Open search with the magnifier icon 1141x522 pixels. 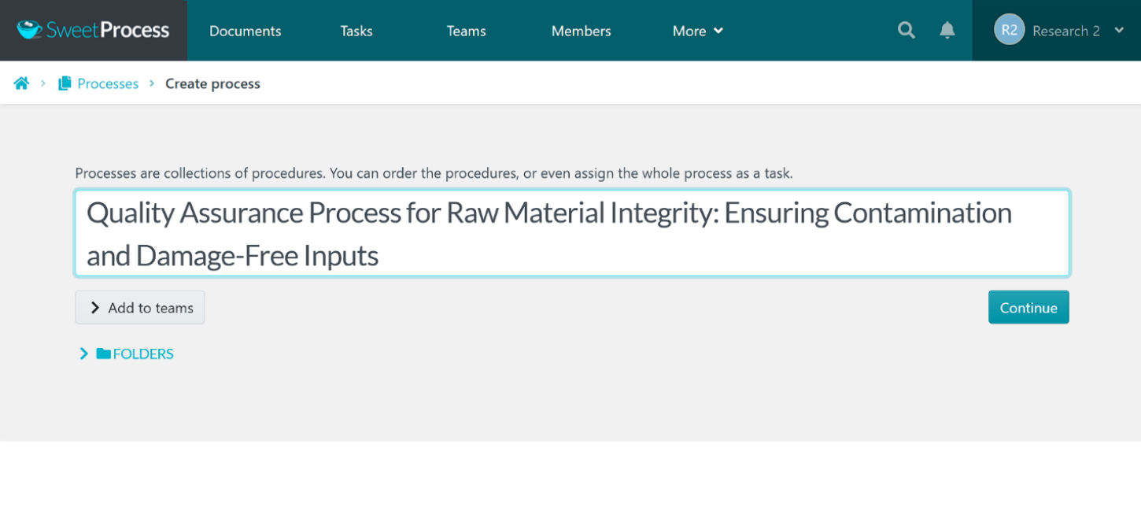(x=907, y=31)
